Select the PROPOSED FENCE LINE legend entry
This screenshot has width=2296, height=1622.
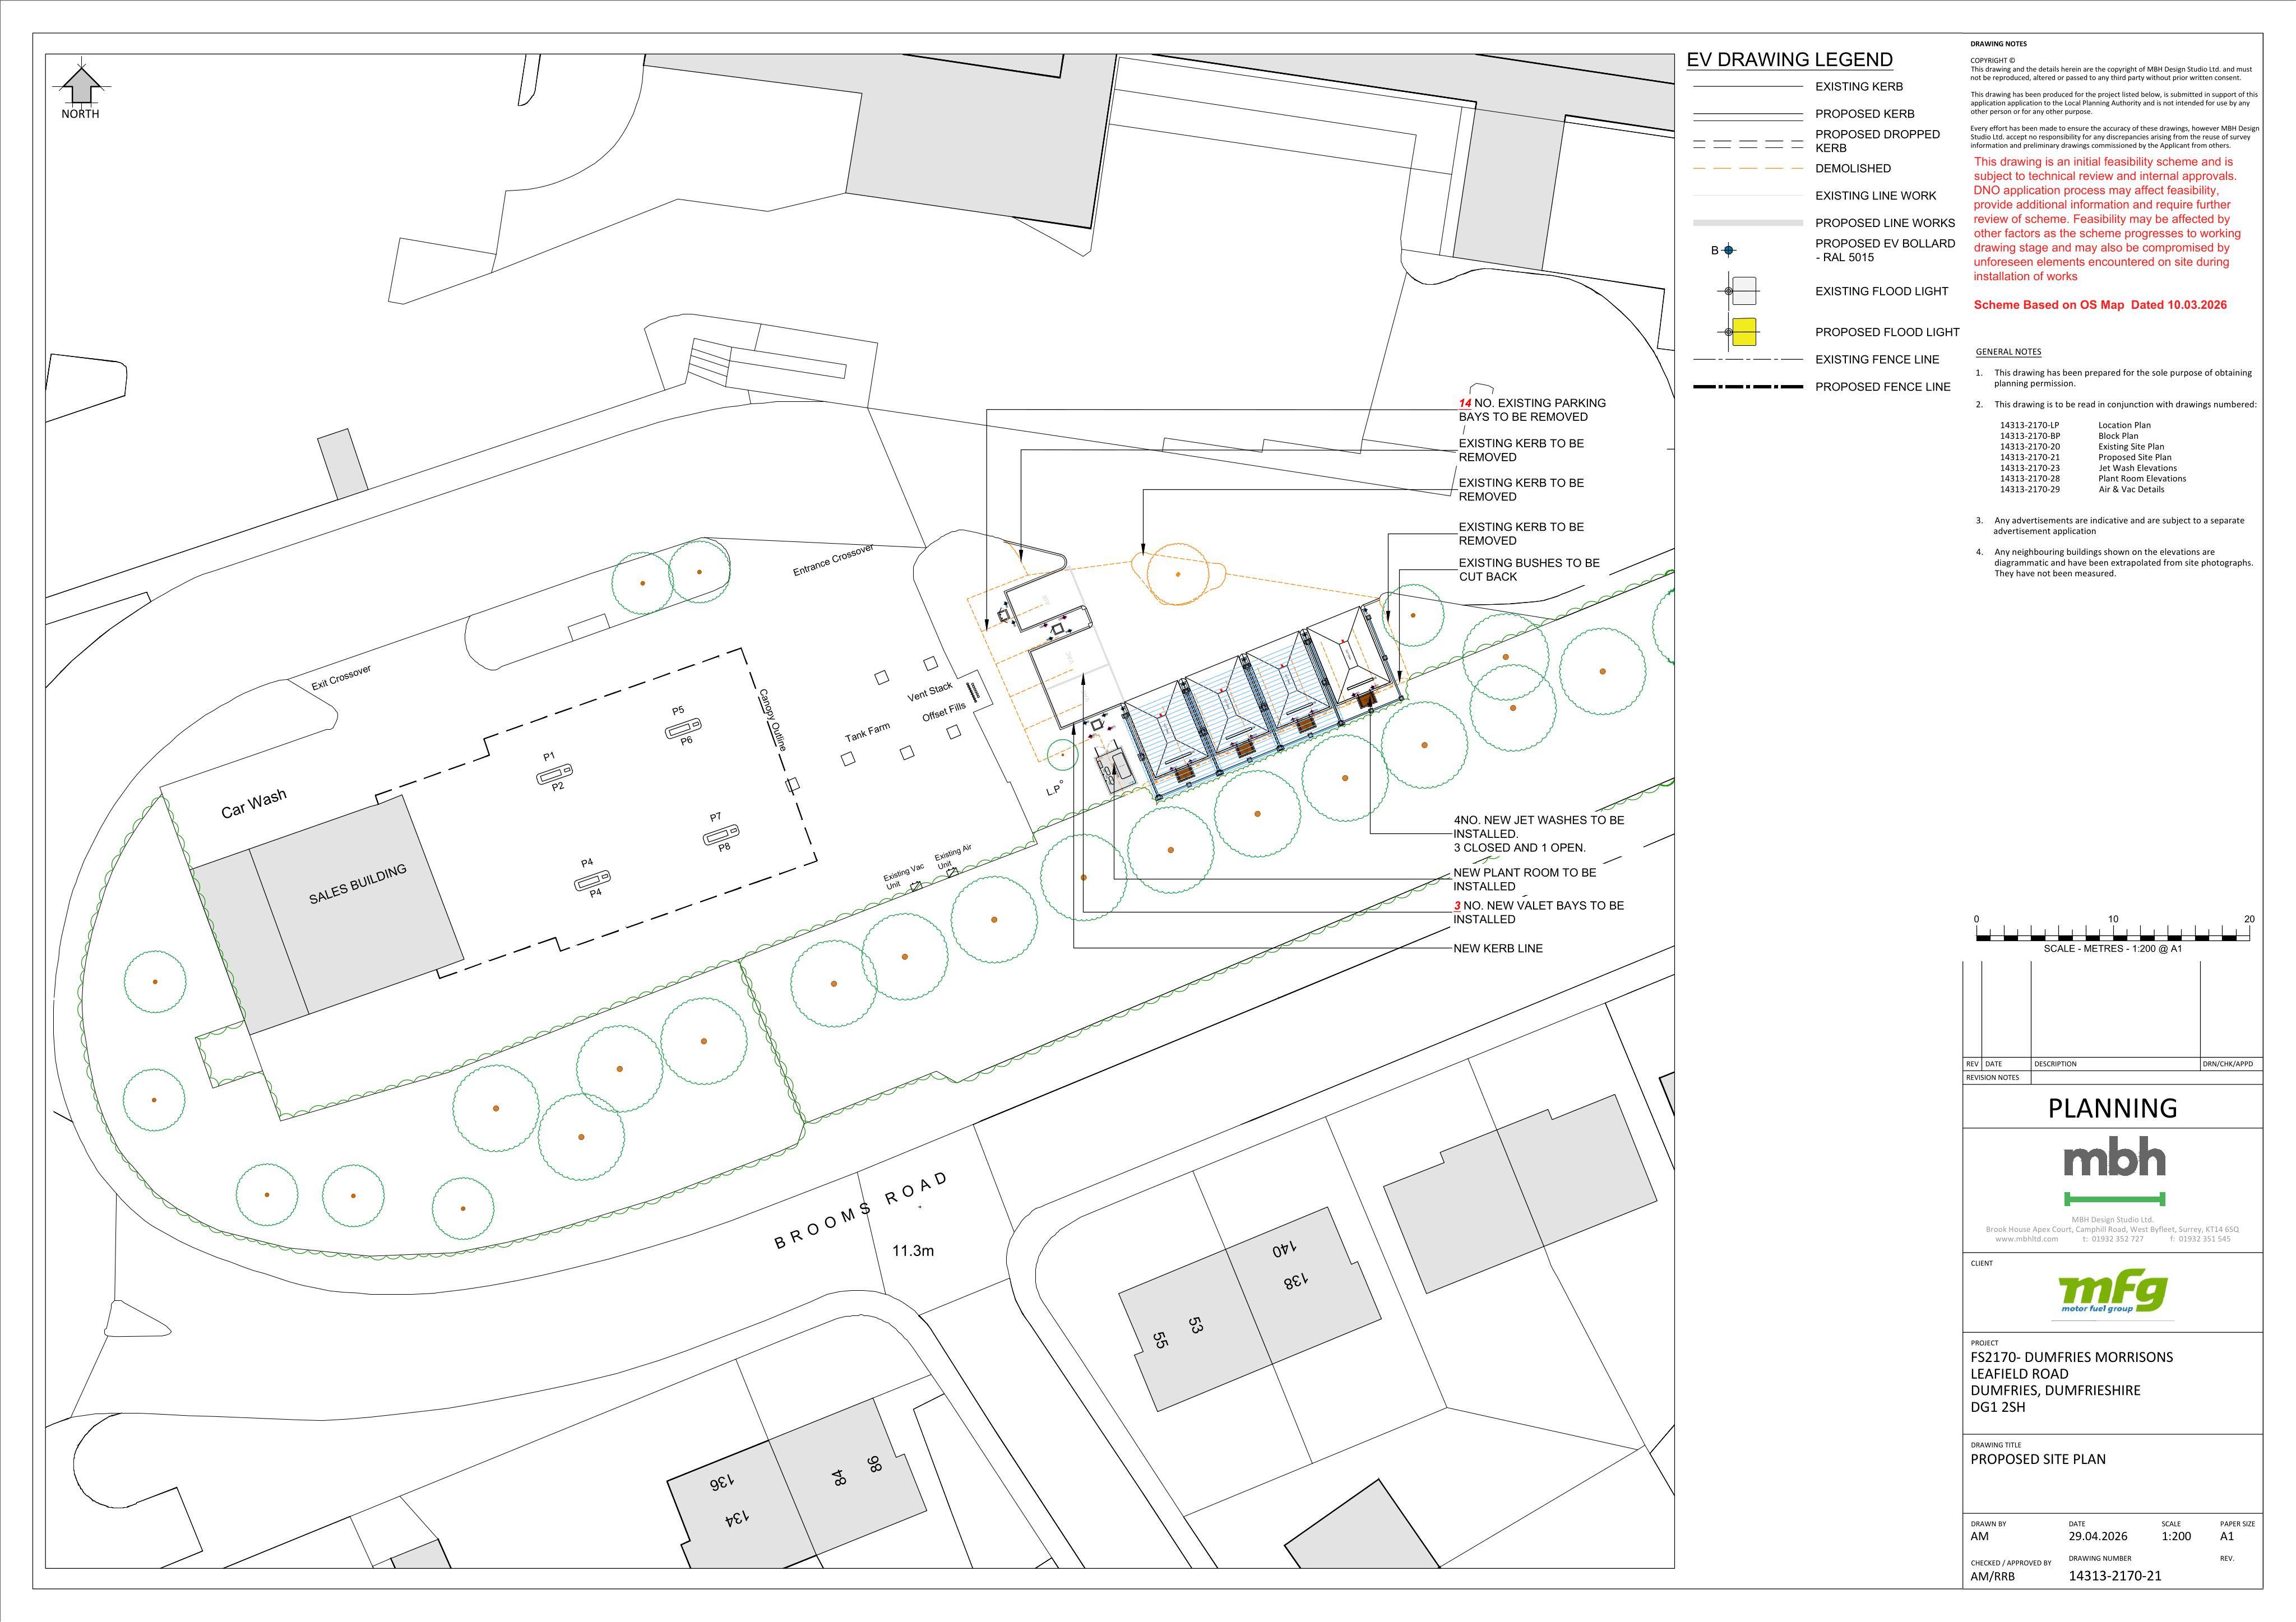click(1883, 387)
